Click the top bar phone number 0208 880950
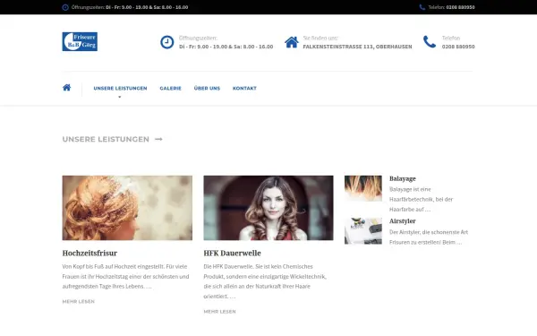537x336 pixels. (x=460, y=7)
